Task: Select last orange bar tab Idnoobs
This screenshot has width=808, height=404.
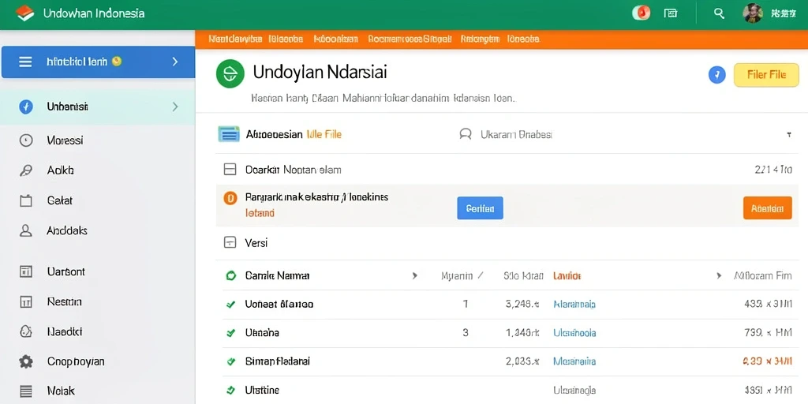Action: coord(523,39)
